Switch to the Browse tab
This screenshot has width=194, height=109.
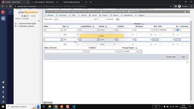point(49,15)
